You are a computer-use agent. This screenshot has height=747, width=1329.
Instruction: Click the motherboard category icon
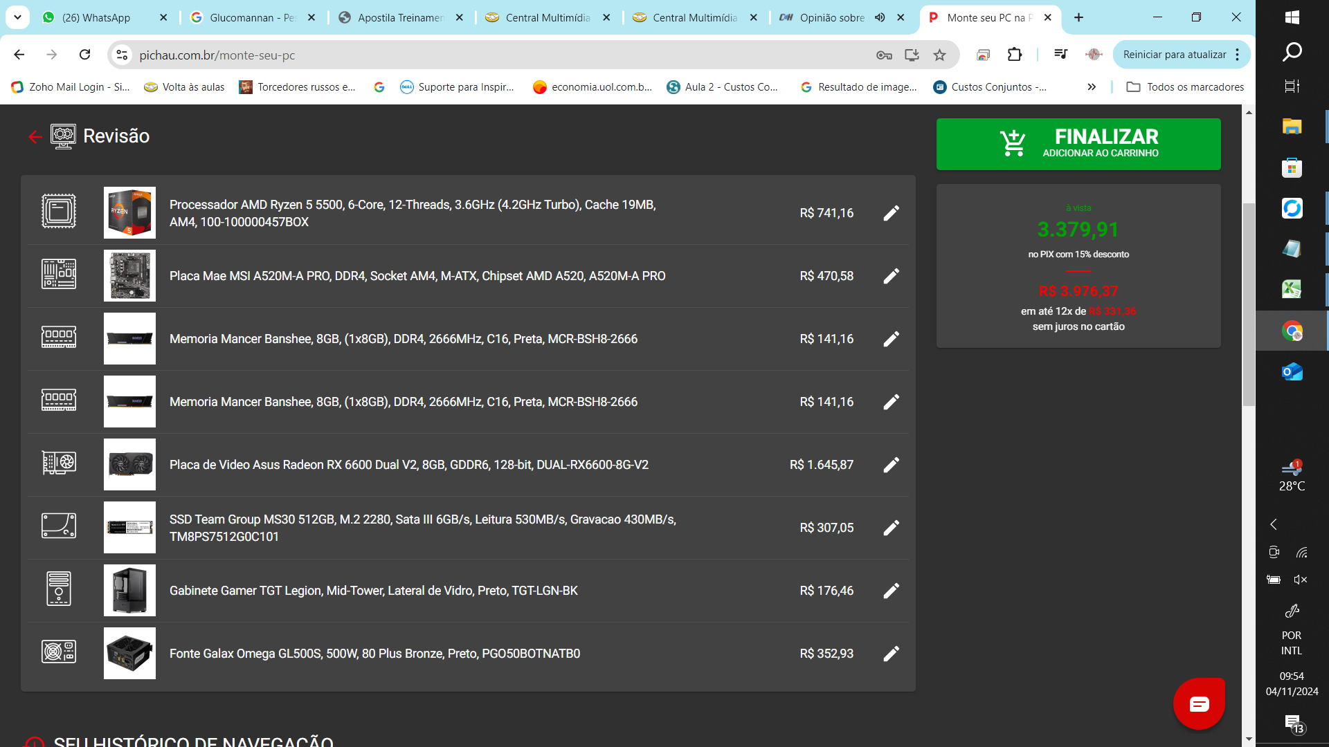pos(59,275)
